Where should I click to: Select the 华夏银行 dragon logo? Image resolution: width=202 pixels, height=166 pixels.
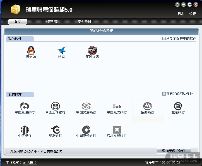click(56, 129)
